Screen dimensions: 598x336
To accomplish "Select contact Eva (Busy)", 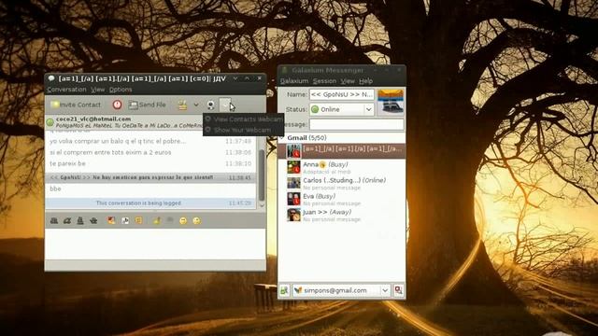I will coord(342,199).
